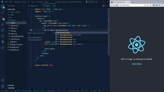
Task: Open the Live Share activity bar icon
Action: 3,48
